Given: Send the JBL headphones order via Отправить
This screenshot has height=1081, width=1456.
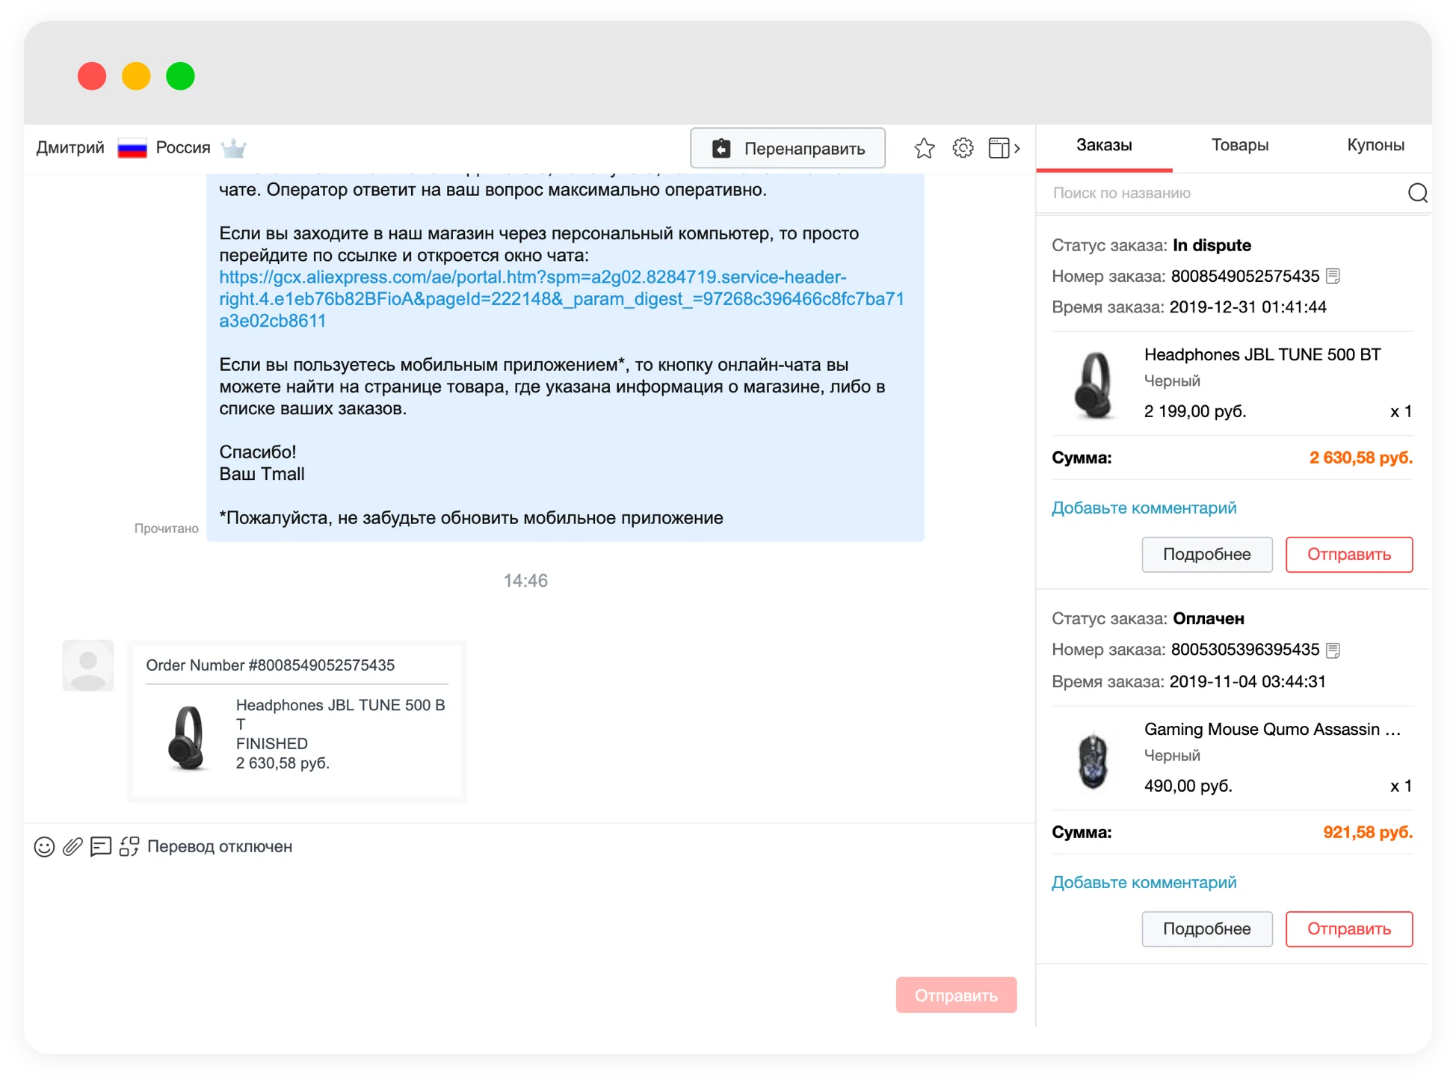Looking at the screenshot, I should click(1348, 555).
